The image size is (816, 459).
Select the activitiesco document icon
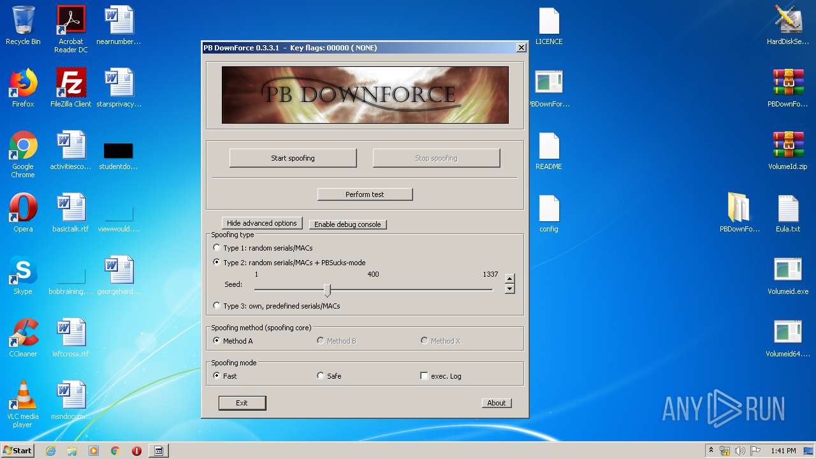coord(71,150)
